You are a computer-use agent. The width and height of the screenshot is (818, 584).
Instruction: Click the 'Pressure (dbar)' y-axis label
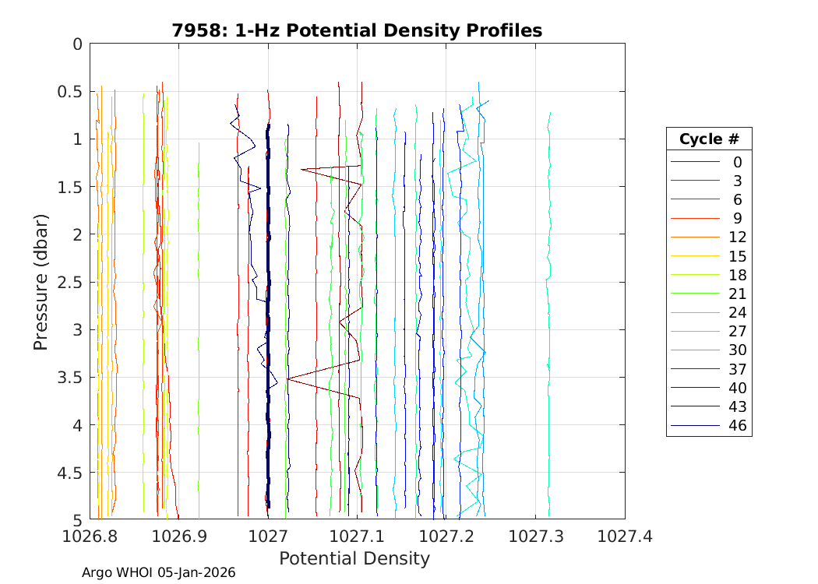pos(42,282)
